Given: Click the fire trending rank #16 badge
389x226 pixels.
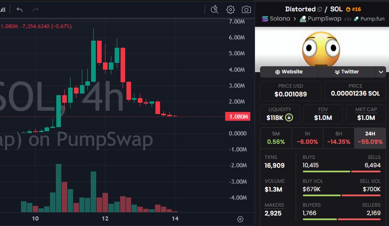Looking at the screenshot, I should click(354, 9).
